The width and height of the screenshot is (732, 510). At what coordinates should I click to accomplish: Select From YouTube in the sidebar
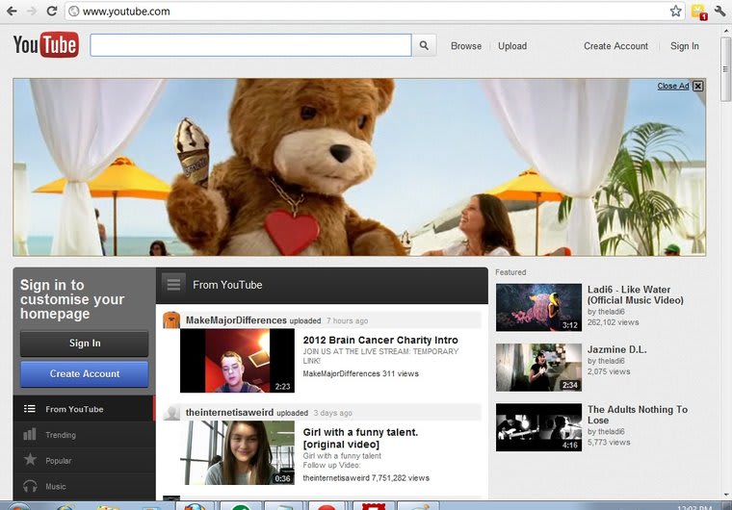[84, 409]
